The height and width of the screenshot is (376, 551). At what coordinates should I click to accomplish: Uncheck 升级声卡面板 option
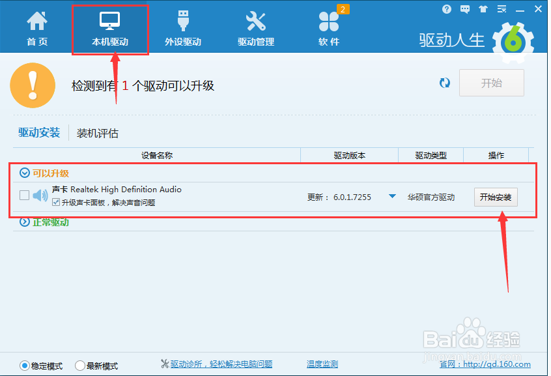56,201
